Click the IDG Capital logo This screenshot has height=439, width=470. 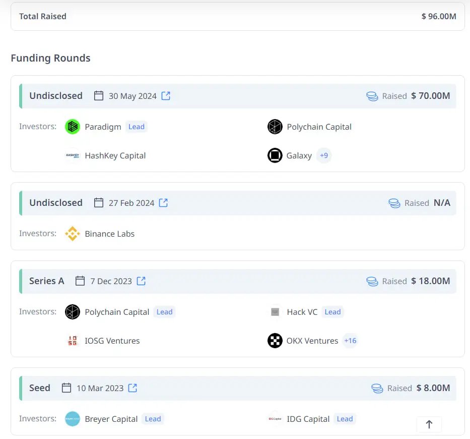275,419
